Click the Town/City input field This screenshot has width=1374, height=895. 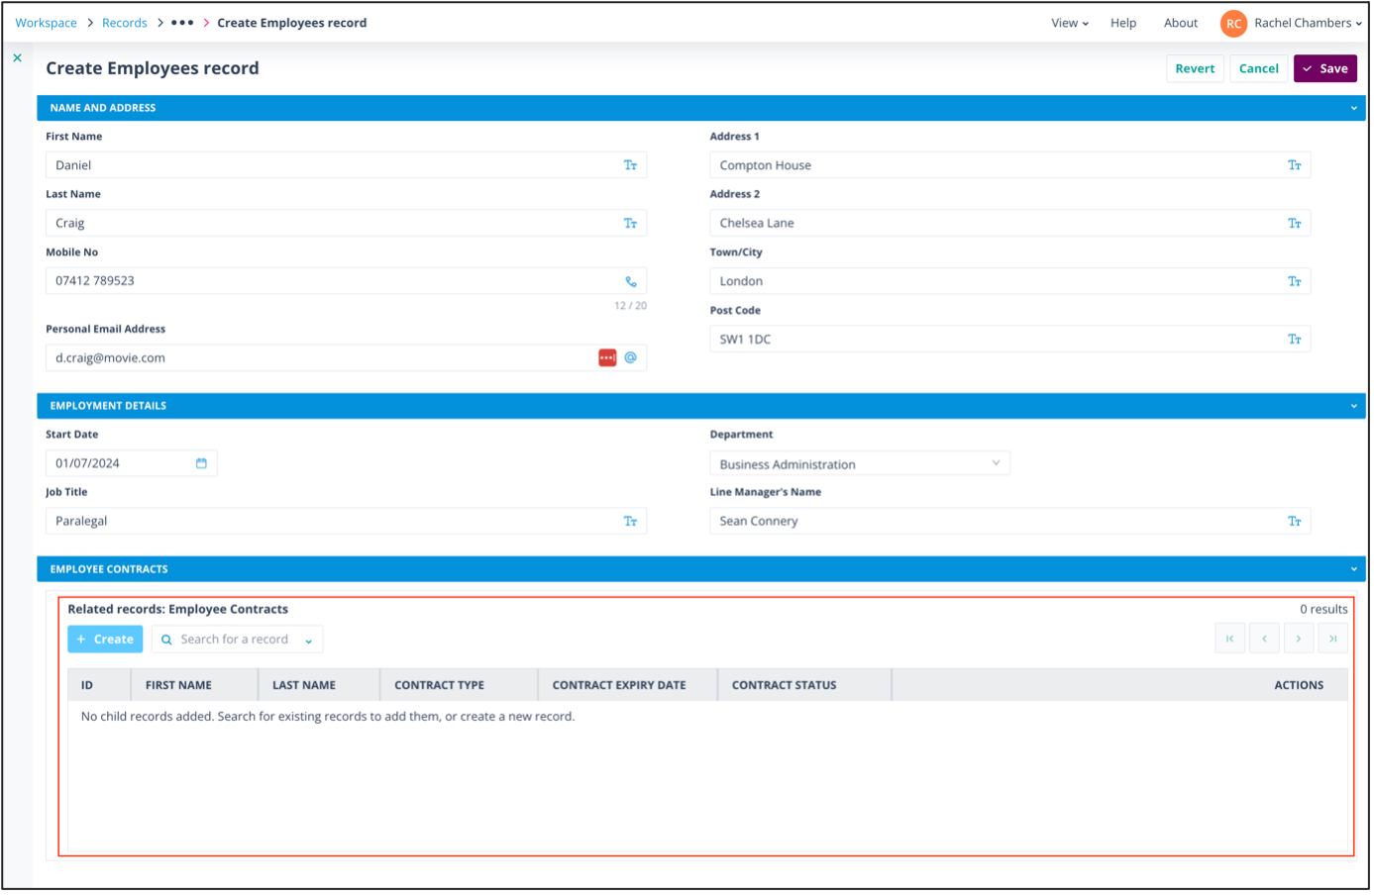[1010, 282]
